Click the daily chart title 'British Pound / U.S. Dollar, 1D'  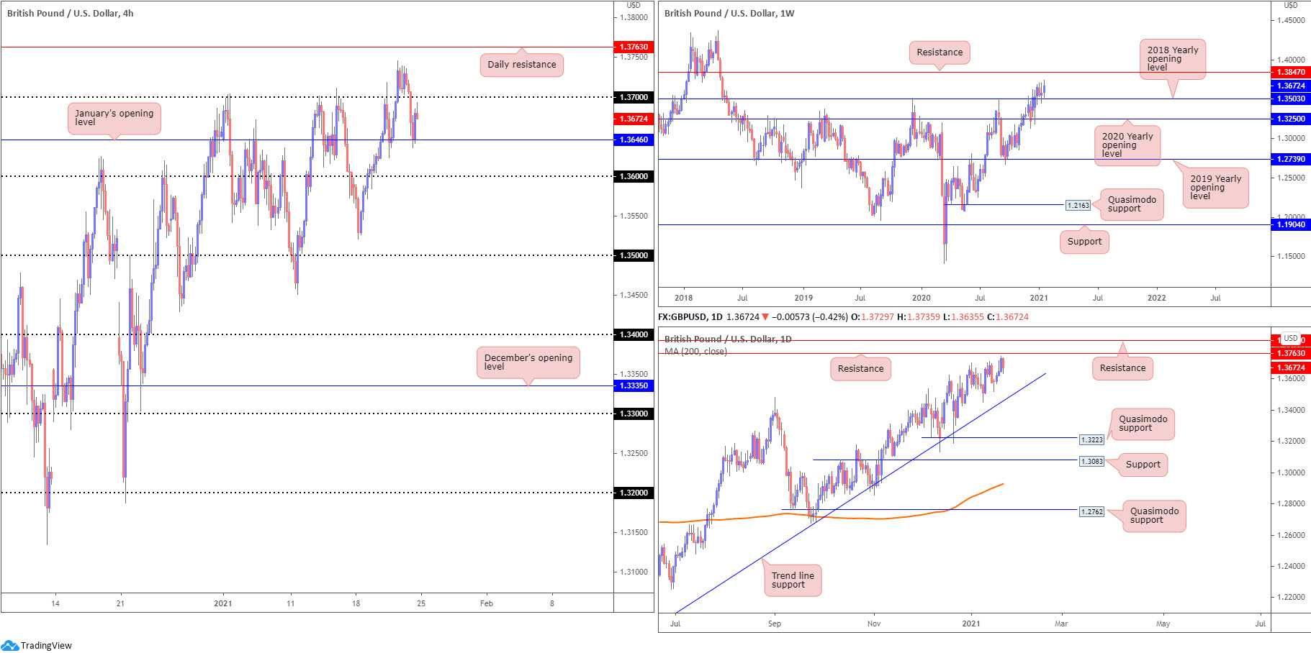click(x=728, y=339)
